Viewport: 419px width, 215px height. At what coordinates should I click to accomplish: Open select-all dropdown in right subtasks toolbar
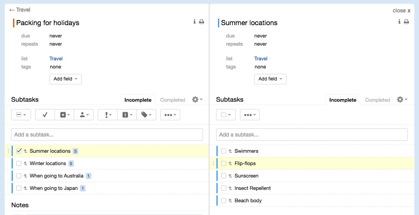click(x=226, y=115)
